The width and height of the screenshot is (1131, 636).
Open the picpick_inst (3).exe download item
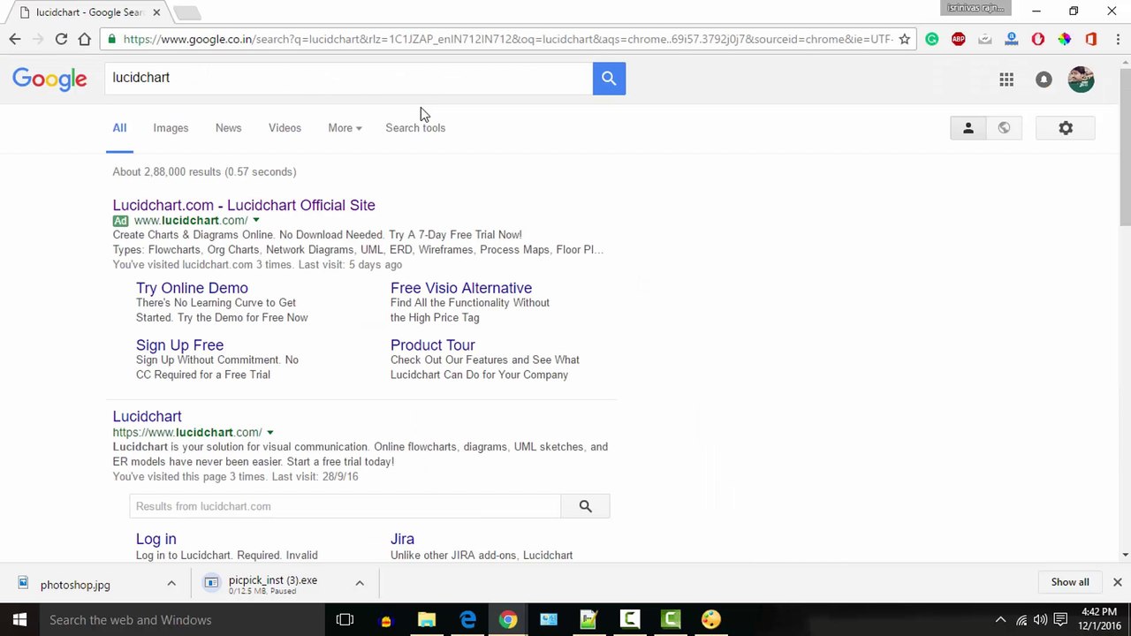(x=272, y=583)
